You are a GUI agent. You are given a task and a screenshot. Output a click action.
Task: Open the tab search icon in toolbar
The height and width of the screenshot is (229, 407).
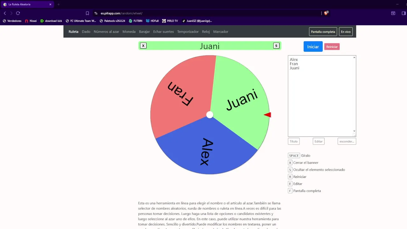[393, 13]
